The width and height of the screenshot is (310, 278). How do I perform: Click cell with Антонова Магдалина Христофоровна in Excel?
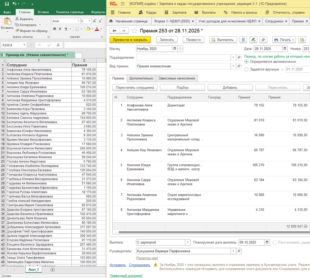pos(39,100)
